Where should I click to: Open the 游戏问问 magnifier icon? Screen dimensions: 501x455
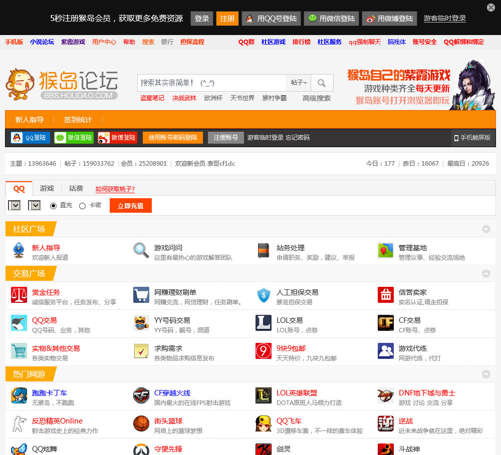141,250
